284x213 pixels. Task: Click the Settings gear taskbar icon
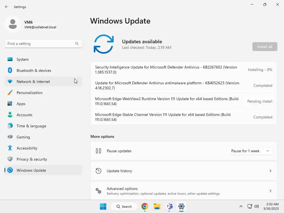181,206
